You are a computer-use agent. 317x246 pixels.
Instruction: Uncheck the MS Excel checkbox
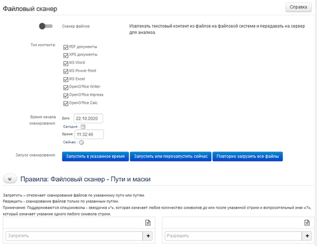[x=66, y=79]
